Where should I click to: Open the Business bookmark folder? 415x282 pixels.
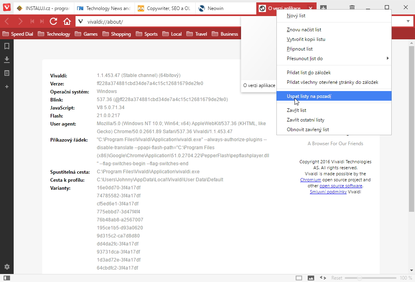225,34
